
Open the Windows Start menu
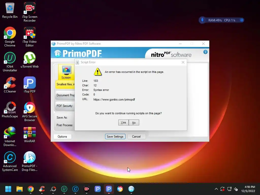[x=8, y=189]
